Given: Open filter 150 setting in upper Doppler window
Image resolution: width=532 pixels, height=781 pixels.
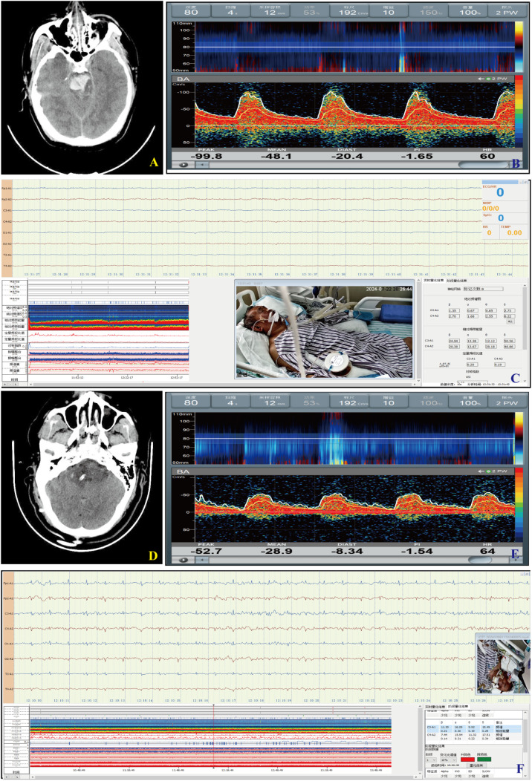Looking at the screenshot, I should tap(428, 11).
